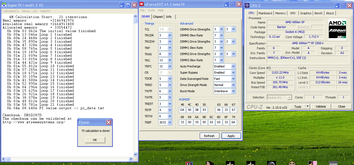
Task: Click the ROMSIP field under 50
Action: (204, 110)
